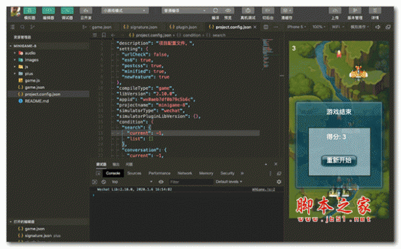Show more devtools tabs with the chevron
The height and width of the screenshot is (249, 401).
point(242,173)
